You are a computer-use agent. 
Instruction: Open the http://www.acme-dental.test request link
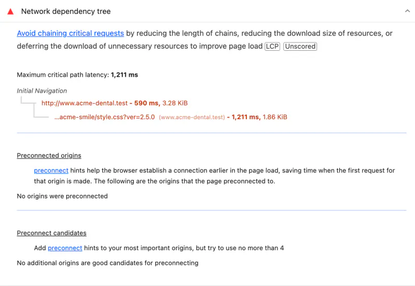click(x=85, y=103)
